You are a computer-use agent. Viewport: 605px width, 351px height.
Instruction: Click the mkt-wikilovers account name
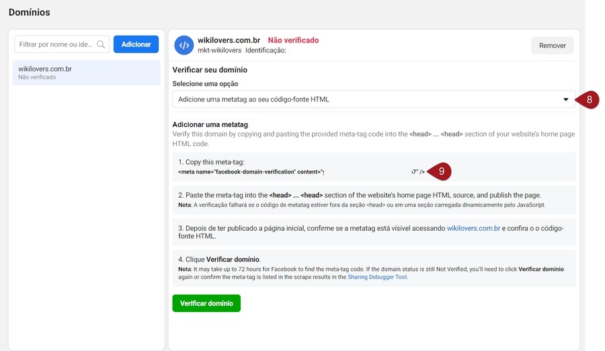tap(219, 50)
